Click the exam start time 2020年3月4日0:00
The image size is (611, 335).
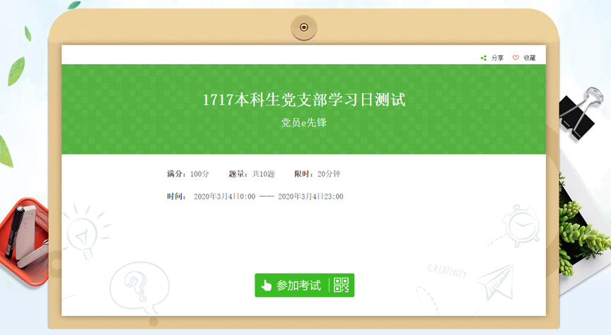(224, 196)
